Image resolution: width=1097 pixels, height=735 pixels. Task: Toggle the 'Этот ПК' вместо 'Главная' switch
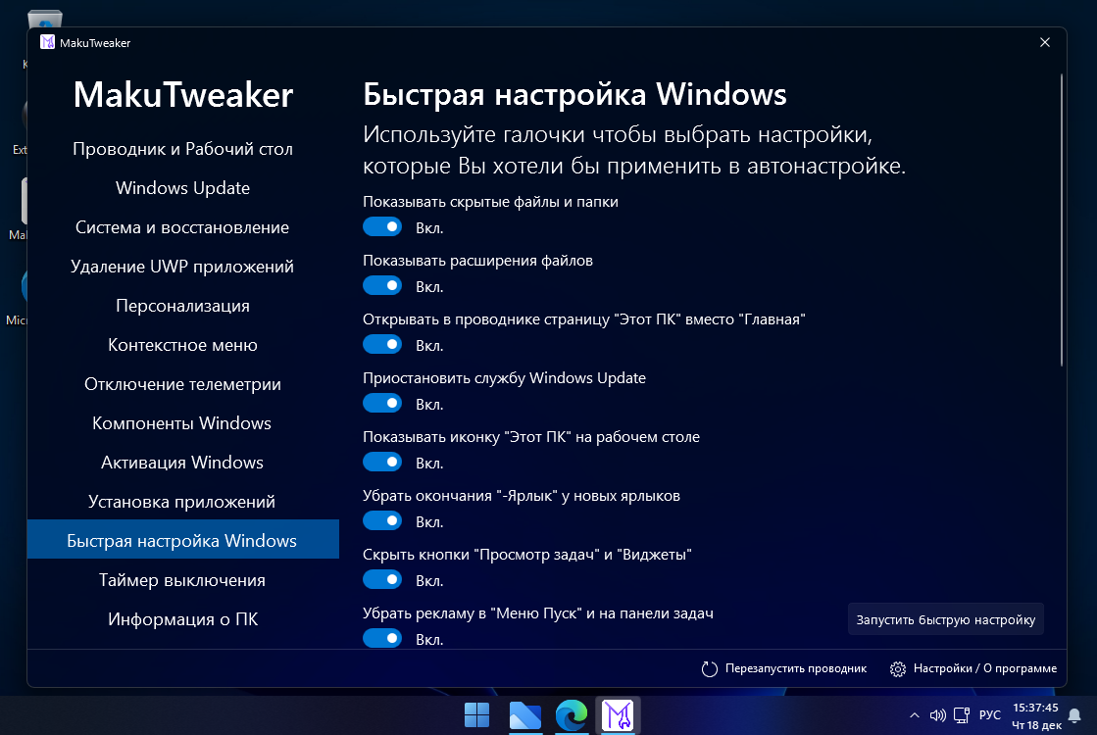[382, 344]
